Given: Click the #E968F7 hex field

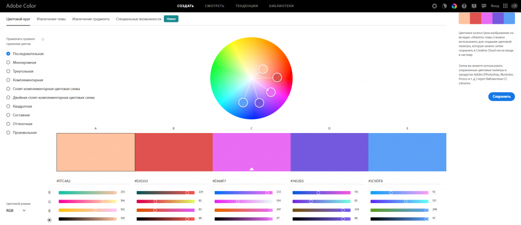Looking at the screenshot, I should click(x=249, y=181).
